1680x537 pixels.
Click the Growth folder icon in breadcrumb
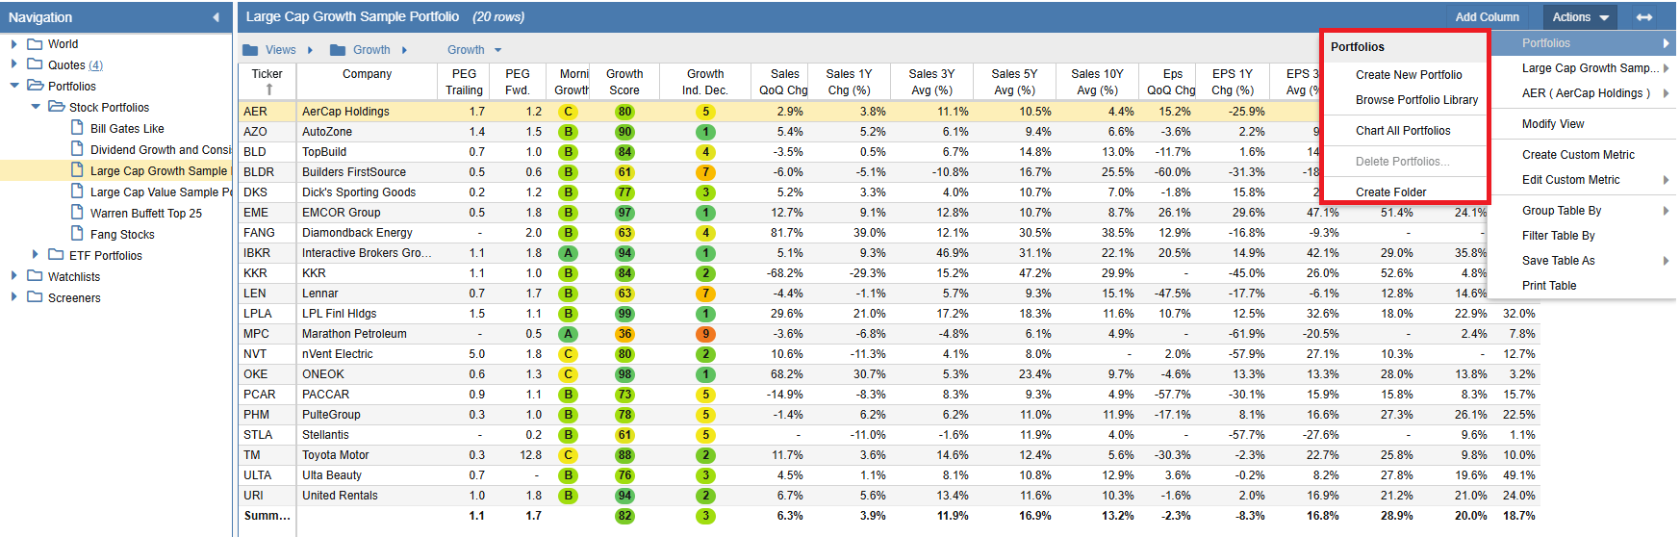click(x=338, y=50)
